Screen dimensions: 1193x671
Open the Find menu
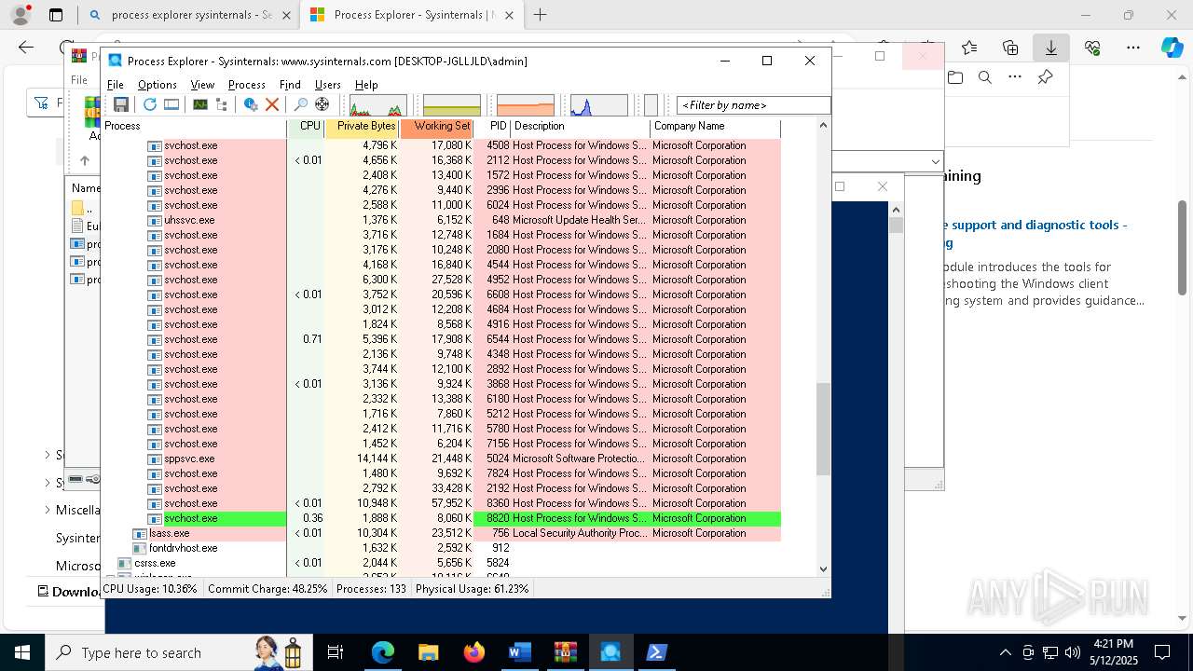coord(290,85)
